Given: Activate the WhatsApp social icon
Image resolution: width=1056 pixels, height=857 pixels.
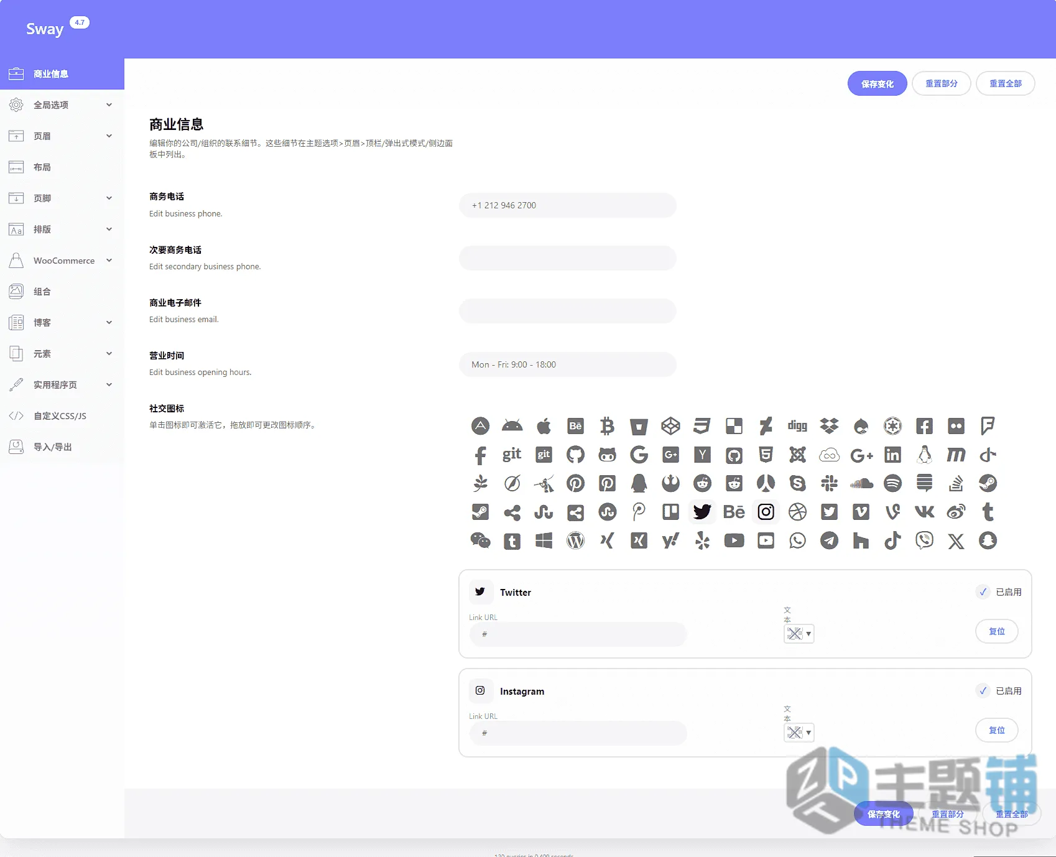Looking at the screenshot, I should tap(797, 540).
